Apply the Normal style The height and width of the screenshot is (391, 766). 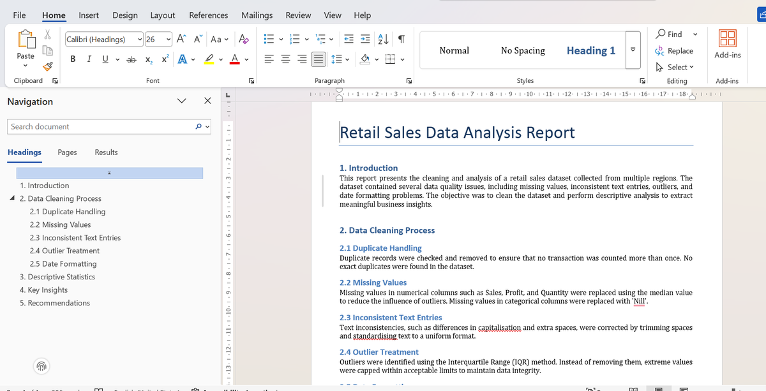tap(454, 50)
